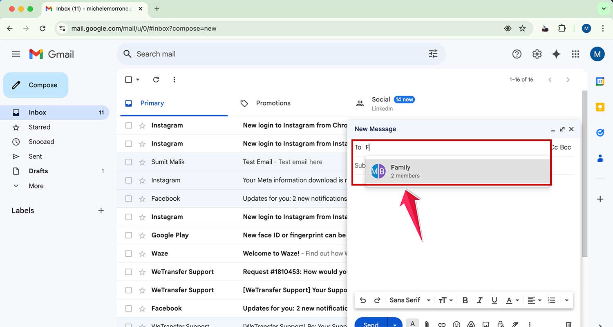This screenshot has width=613, height=327.
Task: Open the Bcc field
Action: [x=566, y=147]
